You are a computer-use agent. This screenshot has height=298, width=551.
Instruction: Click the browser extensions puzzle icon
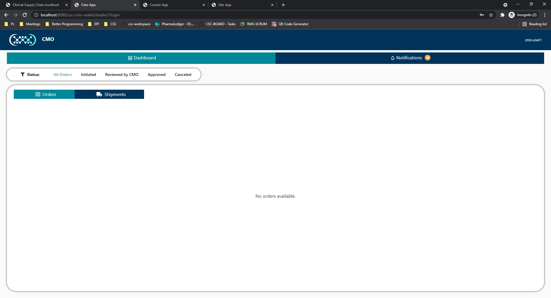(502, 15)
